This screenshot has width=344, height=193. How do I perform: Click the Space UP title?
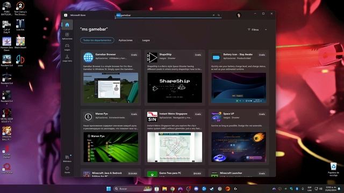click(x=228, y=114)
